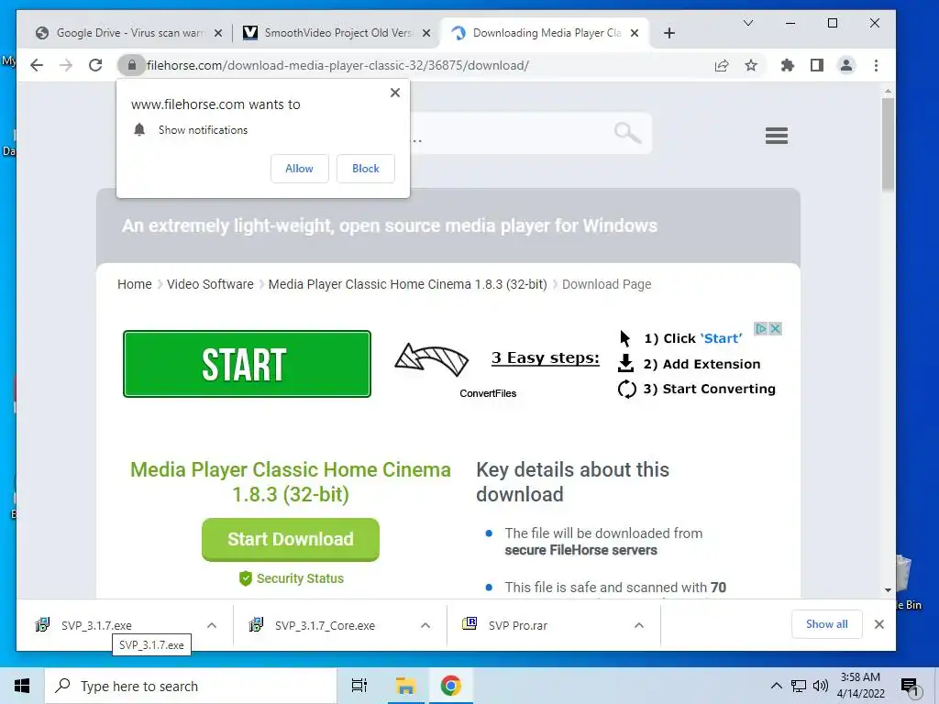
Task: Show all downloads
Action: (826, 624)
